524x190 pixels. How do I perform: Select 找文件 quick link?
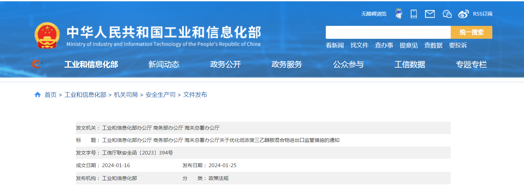point(359,45)
